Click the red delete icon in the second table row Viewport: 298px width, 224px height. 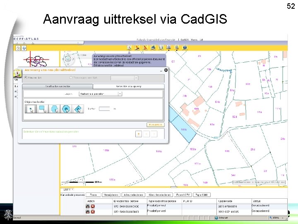pyautogui.click(x=93, y=212)
